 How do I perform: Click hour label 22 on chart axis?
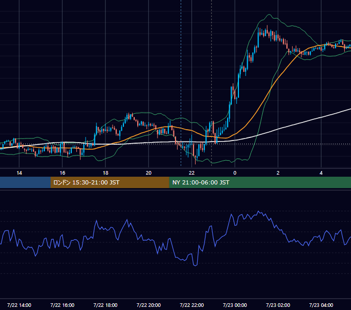click(192, 173)
